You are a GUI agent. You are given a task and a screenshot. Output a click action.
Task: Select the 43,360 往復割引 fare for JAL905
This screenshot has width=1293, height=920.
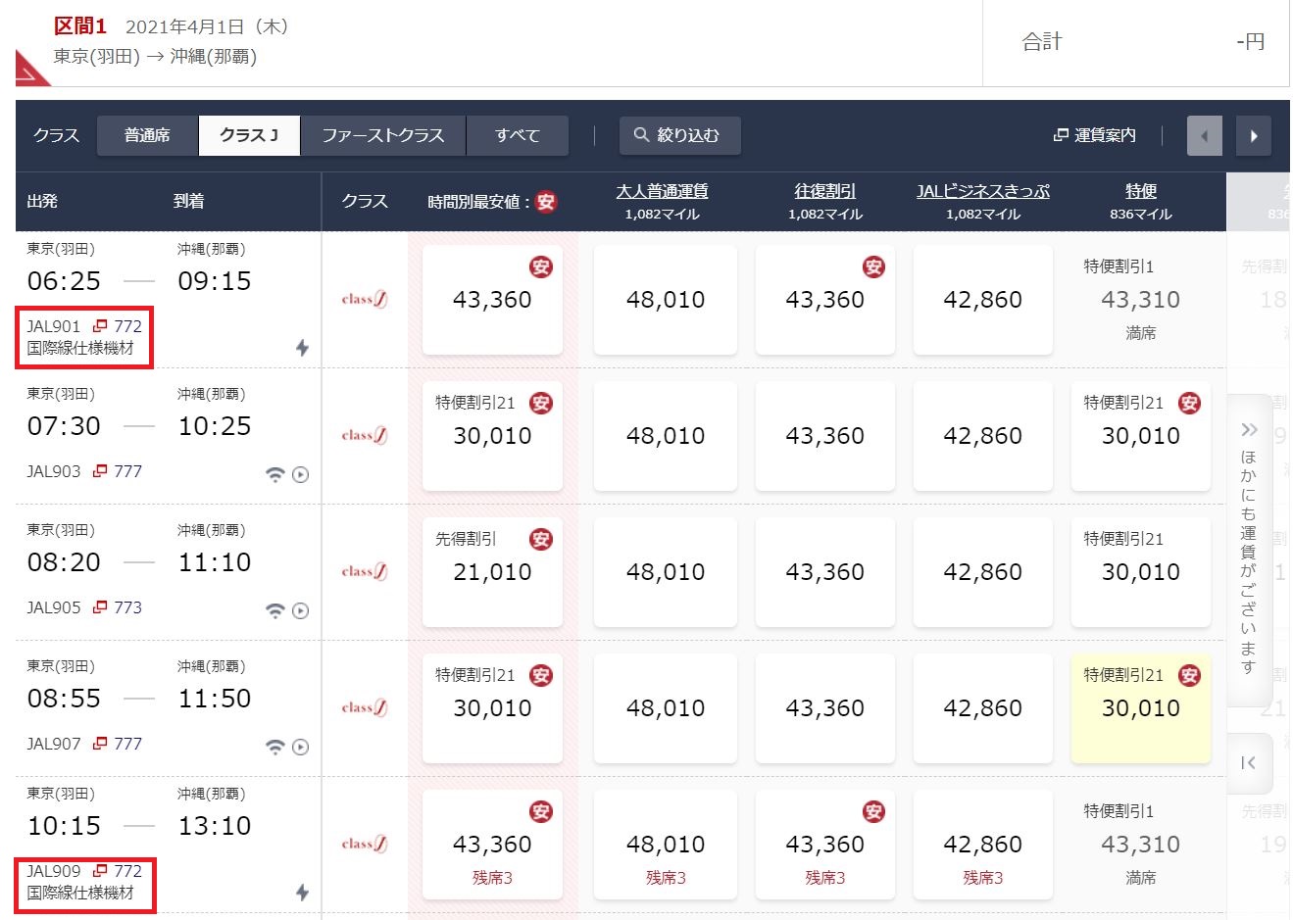[825, 572]
